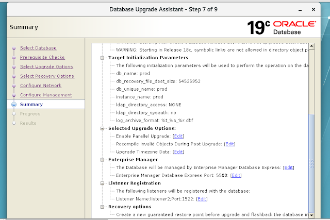The width and height of the screenshot is (330, 220).
Task: Open Select Upgrade Options step
Action: click(46, 66)
